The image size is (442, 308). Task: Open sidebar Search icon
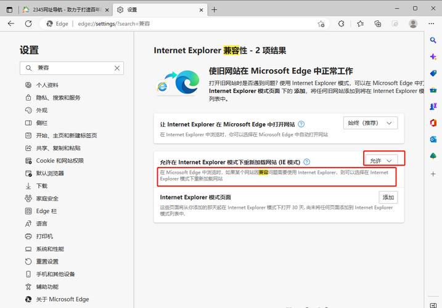point(433,40)
